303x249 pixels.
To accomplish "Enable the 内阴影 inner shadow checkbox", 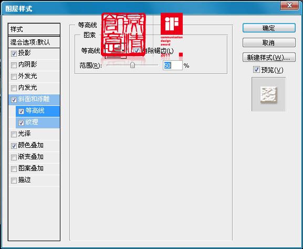I will [14, 65].
